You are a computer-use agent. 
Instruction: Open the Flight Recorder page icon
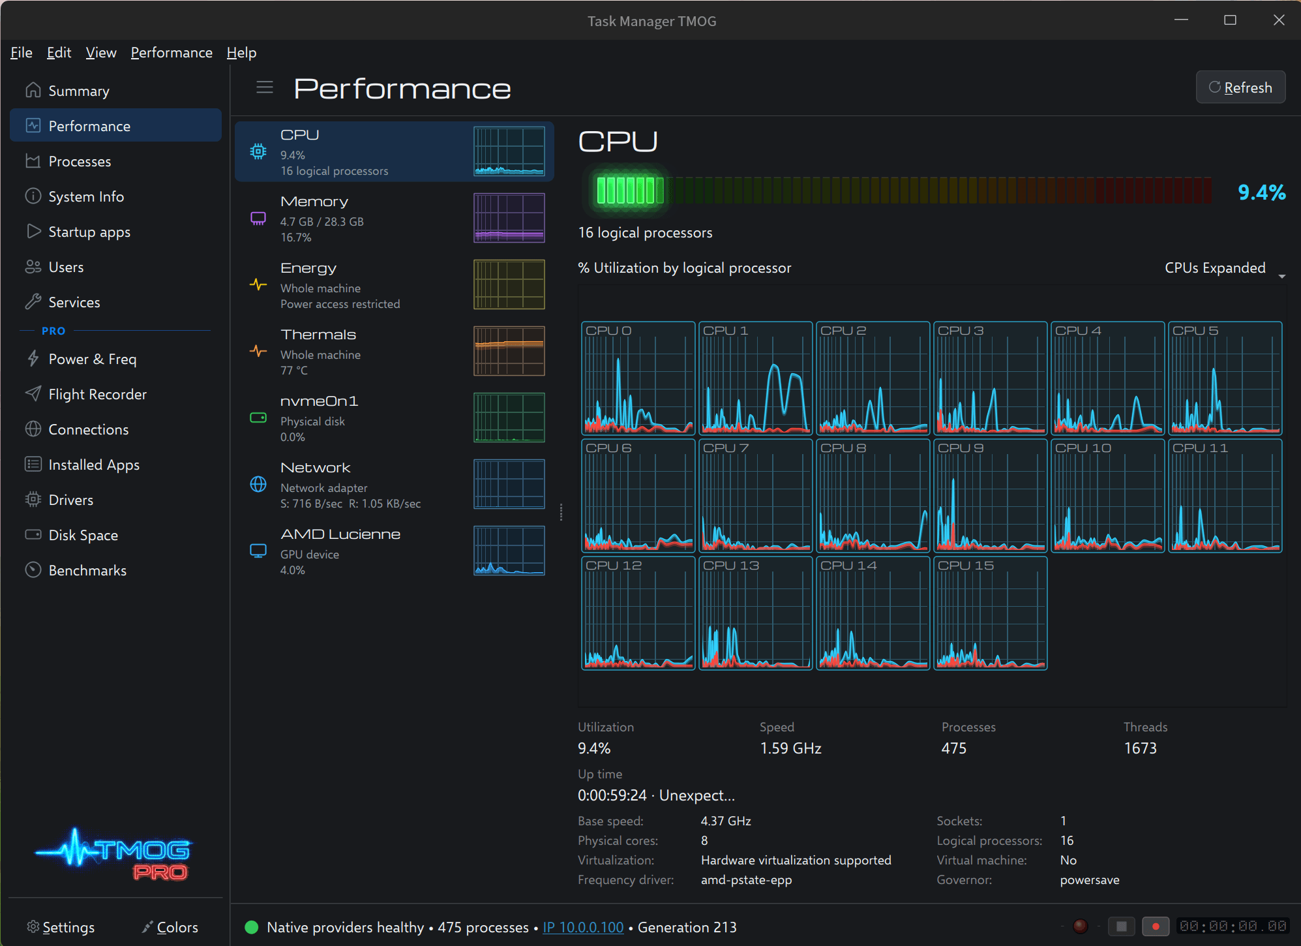pos(33,394)
